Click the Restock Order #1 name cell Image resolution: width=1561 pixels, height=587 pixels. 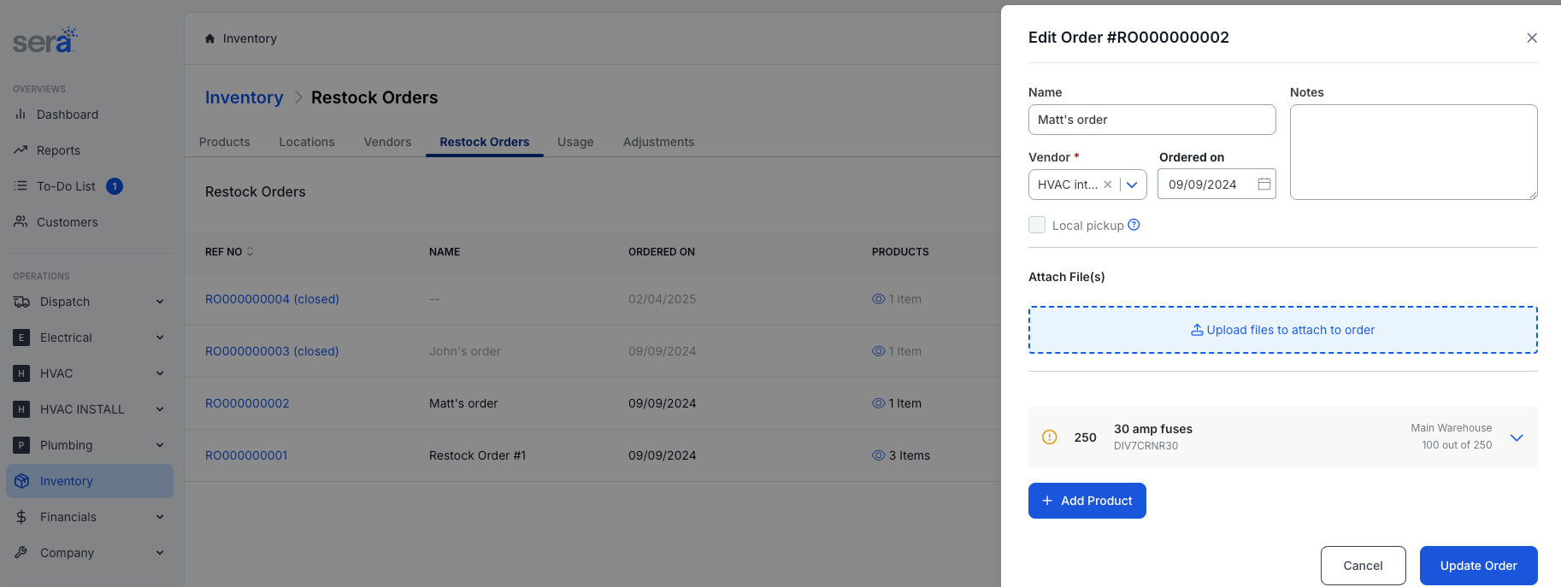click(477, 455)
